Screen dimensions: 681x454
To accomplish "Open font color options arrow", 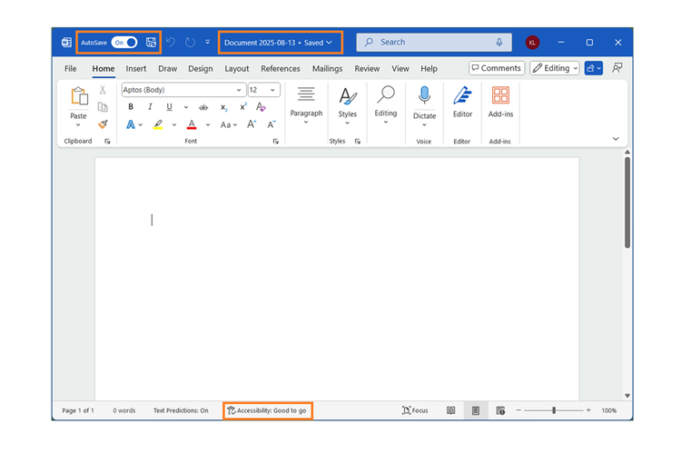I will tap(208, 124).
